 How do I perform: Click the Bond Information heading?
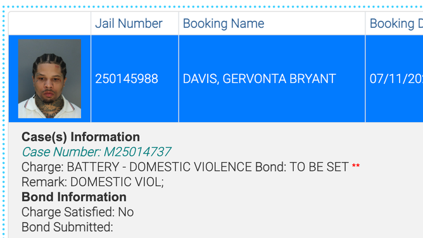(x=74, y=197)
